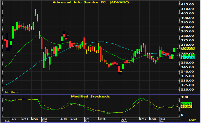
Task: Click the cyan arrow marker beside 358.13
Action: pos(177,56)
